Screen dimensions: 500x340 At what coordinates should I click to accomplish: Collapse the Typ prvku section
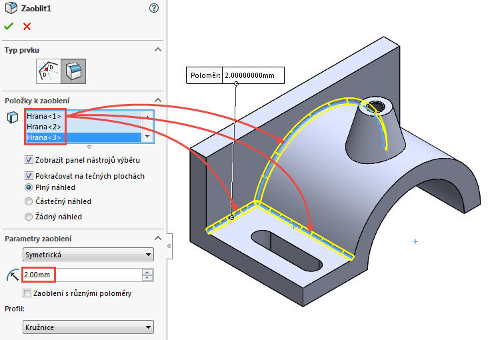click(158, 50)
